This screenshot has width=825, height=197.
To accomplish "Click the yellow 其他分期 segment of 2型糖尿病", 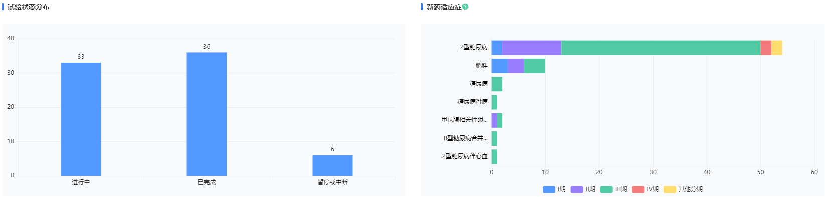I will (776, 48).
